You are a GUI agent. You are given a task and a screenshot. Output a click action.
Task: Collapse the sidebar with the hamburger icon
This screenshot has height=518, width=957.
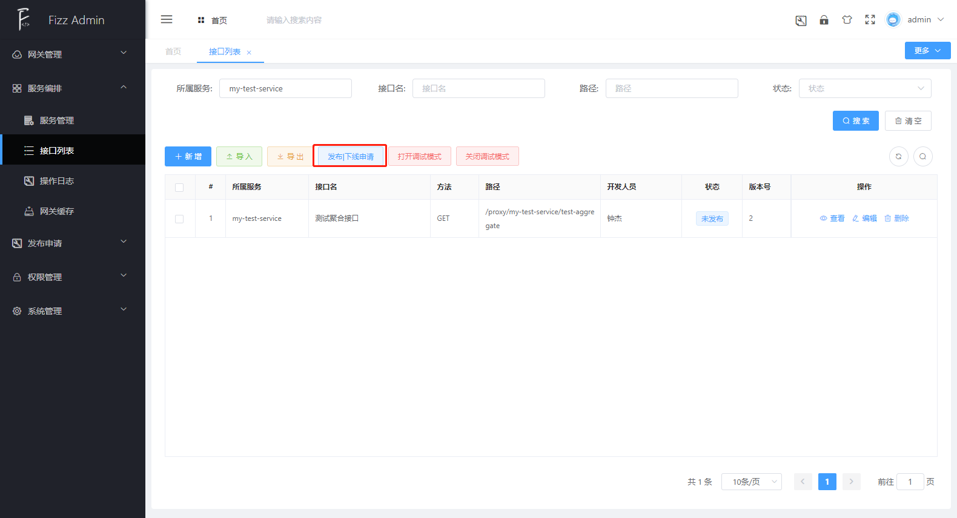click(167, 19)
